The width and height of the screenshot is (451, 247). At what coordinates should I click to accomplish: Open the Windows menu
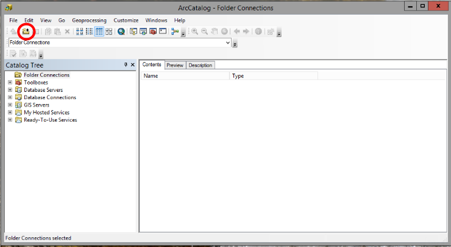click(x=156, y=21)
